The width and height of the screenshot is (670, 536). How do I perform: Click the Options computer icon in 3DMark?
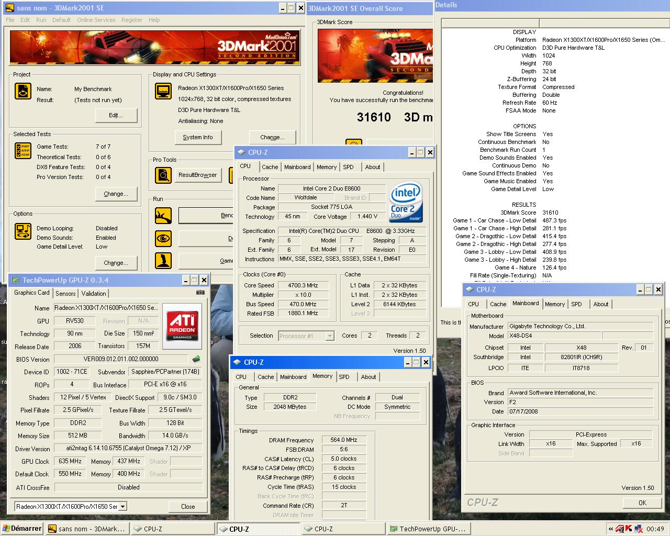pos(23,231)
